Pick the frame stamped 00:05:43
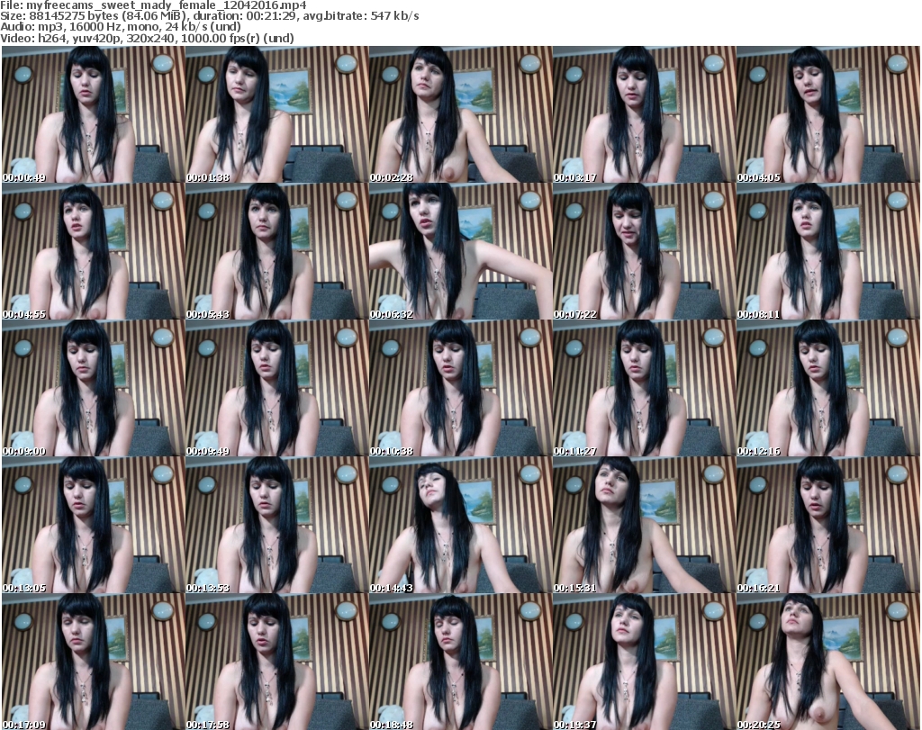922x730 pixels. pyautogui.click(x=277, y=251)
